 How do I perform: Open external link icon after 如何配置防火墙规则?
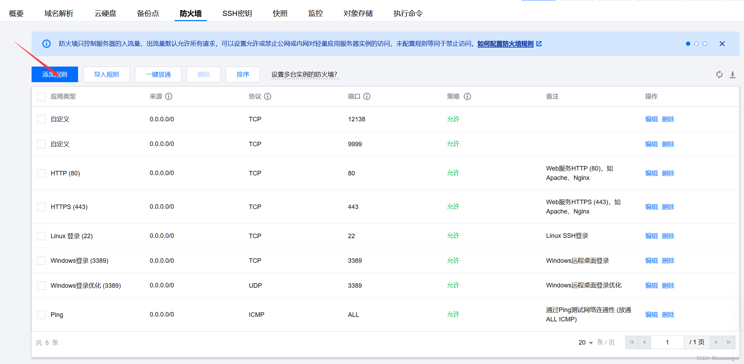539,44
